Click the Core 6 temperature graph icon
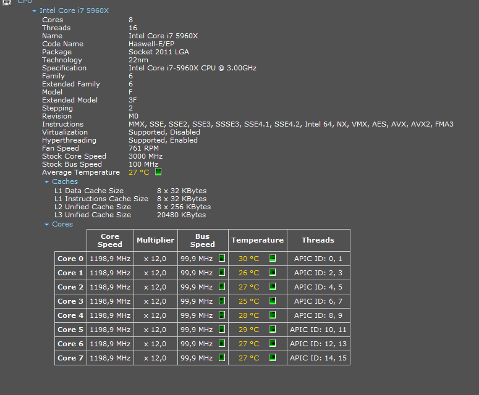This screenshot has width=479, height=395. pyautogui.click(x=273, y=343)
